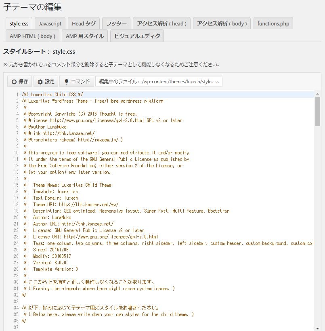Screen dimensions: 325x331
Task: Click the 'Tags: one-column, two-columns' line
Action: pyautogui.click(x=168, y=243)
